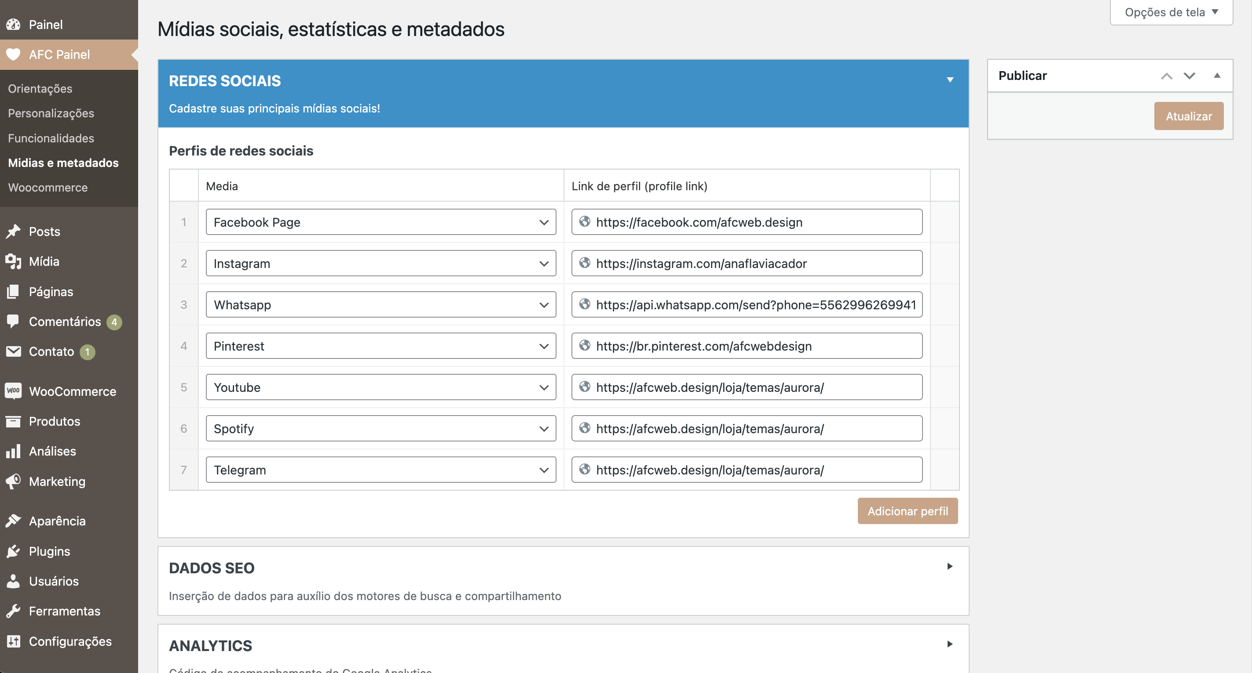This screenshot has width=1252, height=673.
Task: Click the Adicionar perfil button
Action: pos(908,511)
